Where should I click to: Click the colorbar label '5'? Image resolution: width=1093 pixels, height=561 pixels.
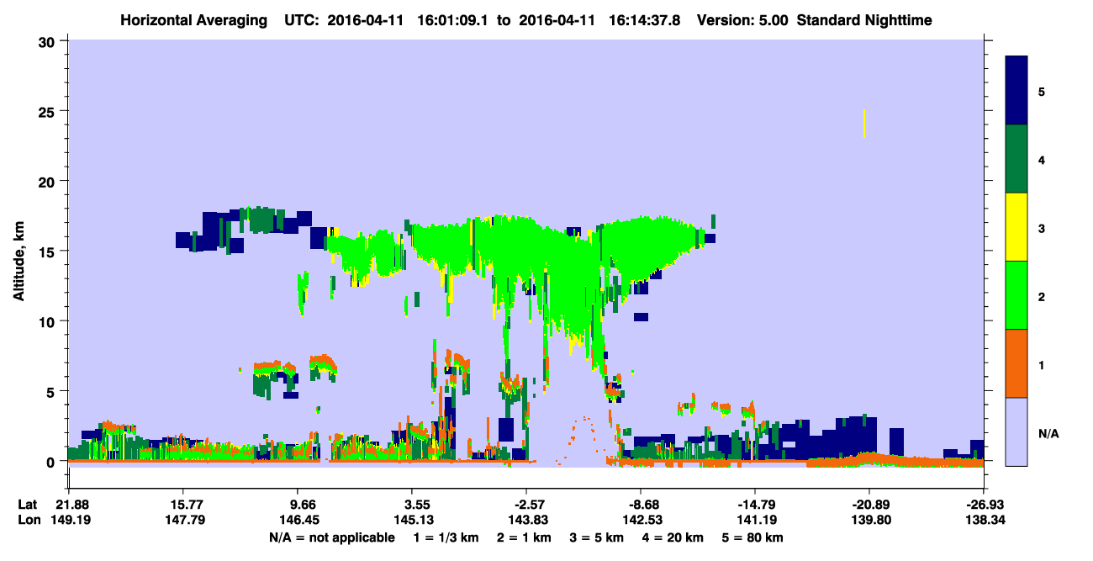(1042, 92)
